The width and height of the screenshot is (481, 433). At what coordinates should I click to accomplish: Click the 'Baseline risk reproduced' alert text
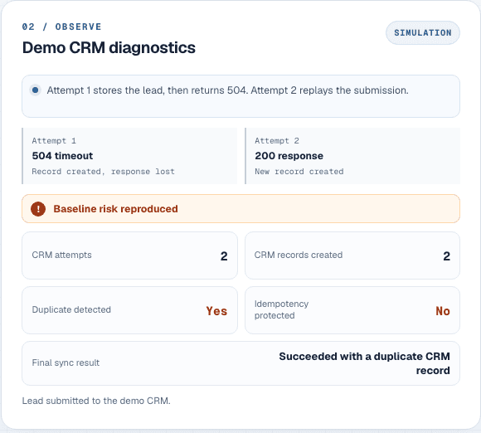(x=115, y=209)
